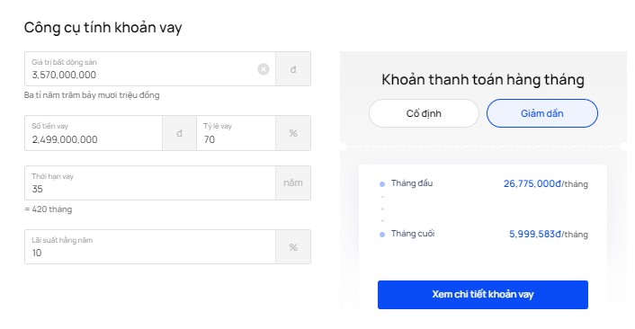
Task: Select the Giảm dần payment option
Action: pos(541,113)
